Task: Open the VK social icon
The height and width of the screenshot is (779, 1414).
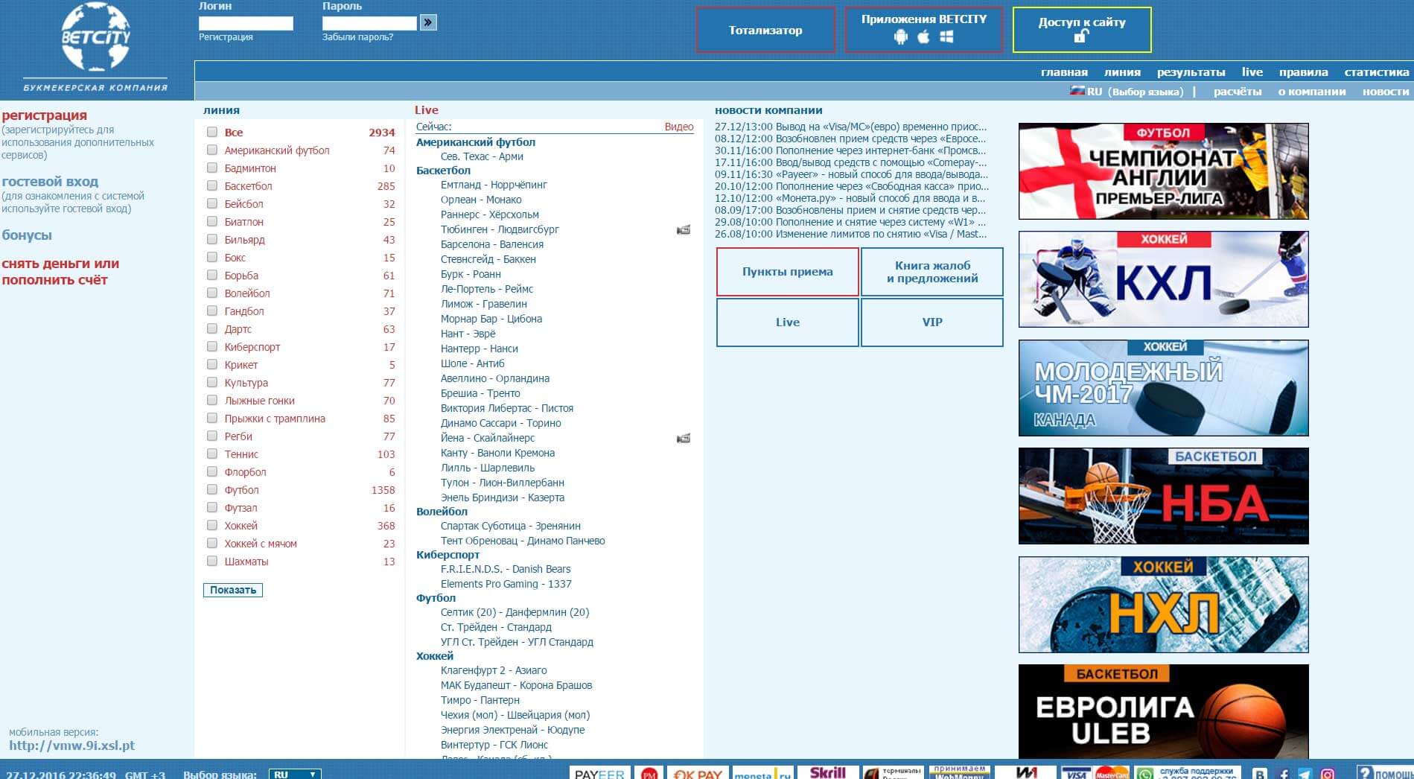Action: tap(1260, 775)
